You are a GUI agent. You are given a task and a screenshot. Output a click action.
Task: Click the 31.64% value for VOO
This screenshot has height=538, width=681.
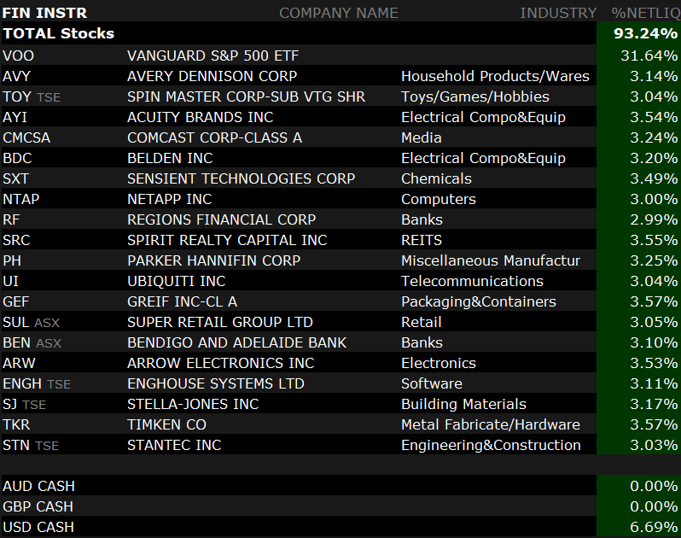[649, 56]
